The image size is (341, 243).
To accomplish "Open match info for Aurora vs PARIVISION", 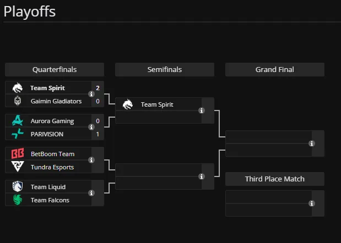I will click(x=91, y=127).
